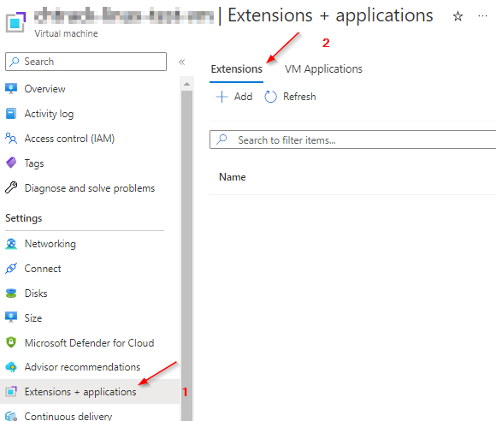Click the sidebar search magnifier icon

click(14, 62)
